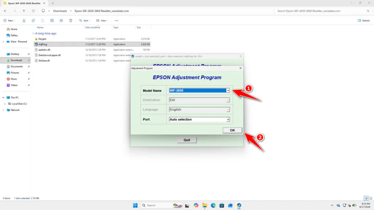The image size is (374, 210).
Task: Click the Epson WF-2650 2660 Resetter breadcrumb
Action: pyautogui.click(x=102, y=11)
